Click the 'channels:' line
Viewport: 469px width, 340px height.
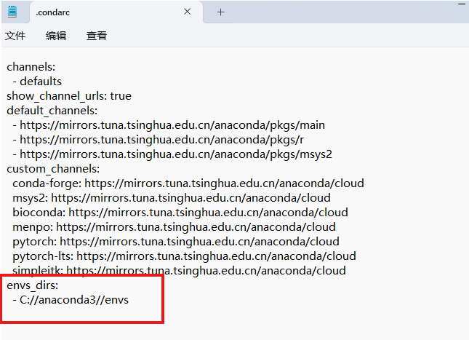pos(31,67)
